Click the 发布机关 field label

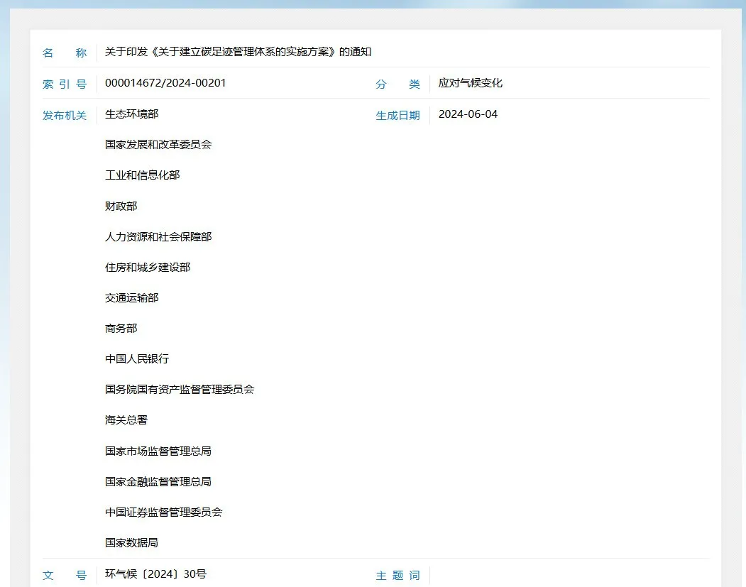tap(65, 115)
